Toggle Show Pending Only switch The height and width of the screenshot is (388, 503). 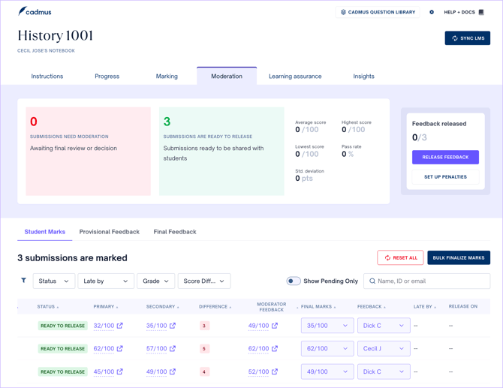coord(294,281)
